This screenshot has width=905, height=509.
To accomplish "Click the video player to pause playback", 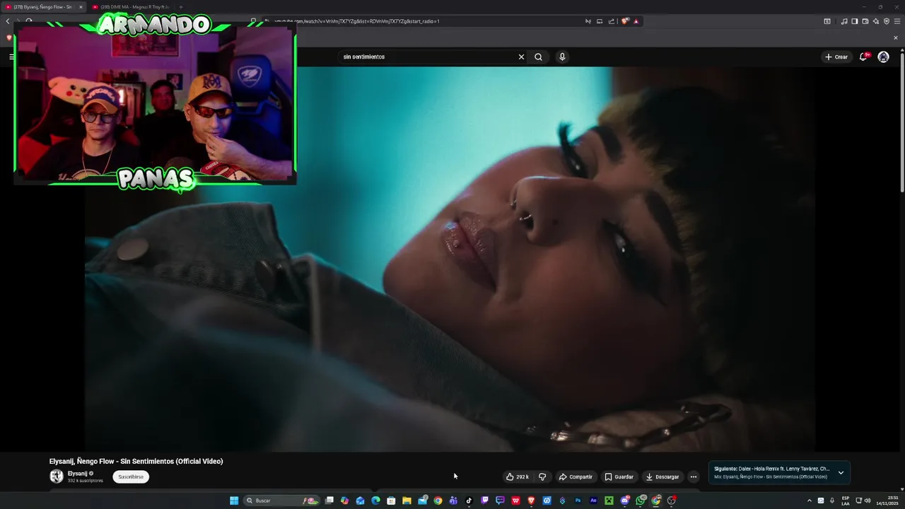I will (x=450, y=259).
